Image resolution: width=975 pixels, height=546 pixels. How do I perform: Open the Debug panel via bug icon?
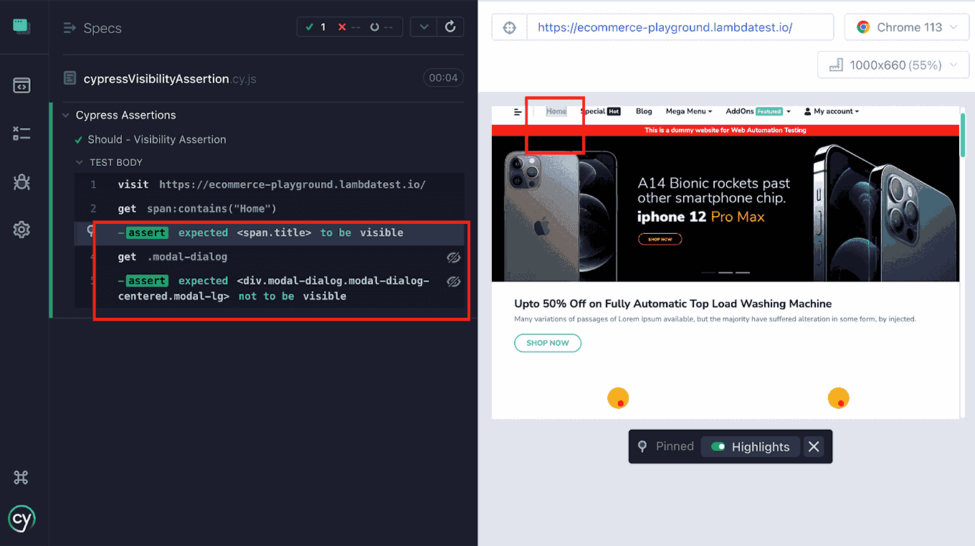(22, 182)
